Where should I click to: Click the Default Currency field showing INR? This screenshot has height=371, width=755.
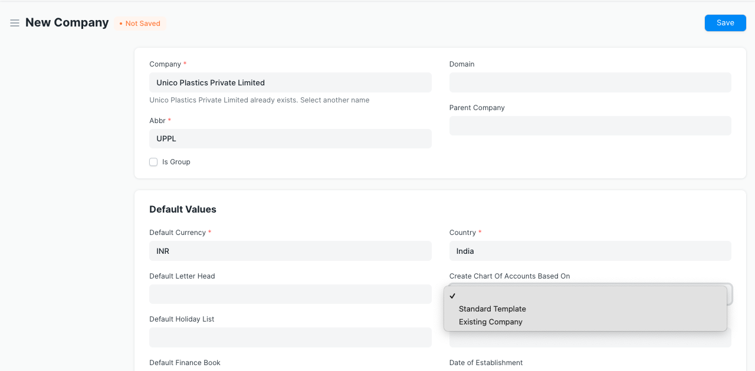290,251
